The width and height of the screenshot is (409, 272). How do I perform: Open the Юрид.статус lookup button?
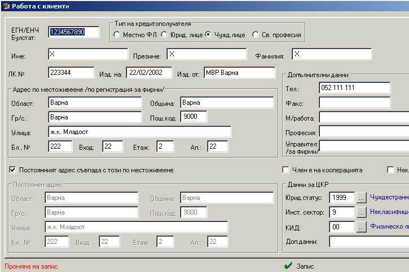pyautogui.click(x=361, y=198)
